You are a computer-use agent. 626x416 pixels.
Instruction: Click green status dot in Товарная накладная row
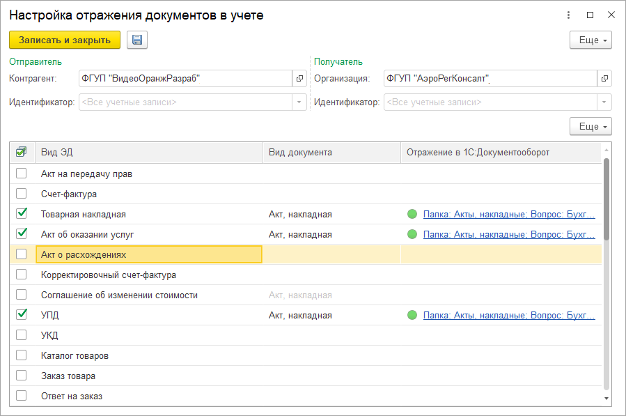pos(412,214)
